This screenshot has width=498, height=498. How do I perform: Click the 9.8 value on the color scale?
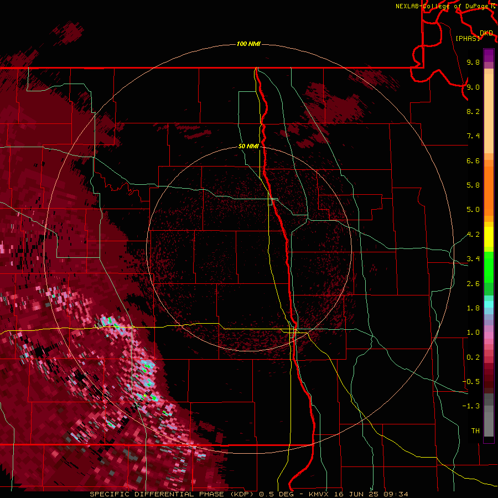coord(473,62)
